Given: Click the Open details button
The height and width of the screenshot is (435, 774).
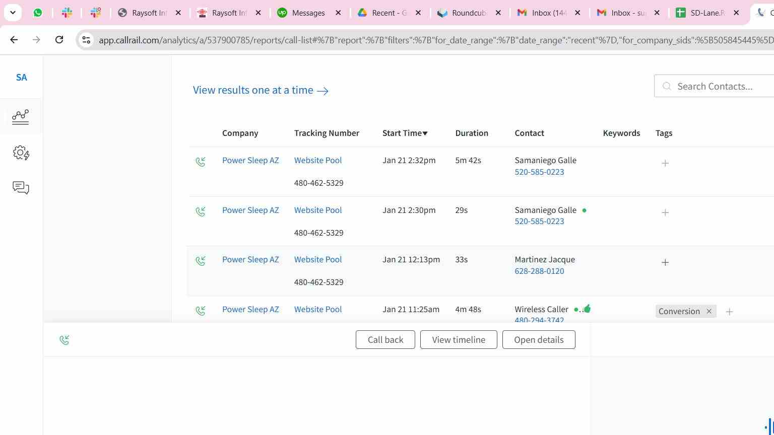Looking at the screenshot, I should [x=539, y=340].
